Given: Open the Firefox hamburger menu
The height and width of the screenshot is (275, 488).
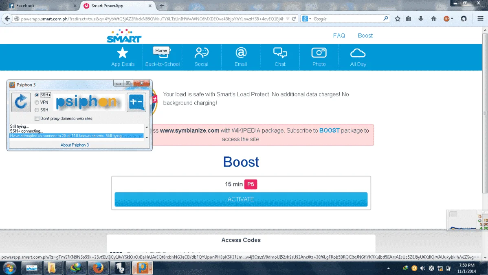Looking at the screenshot, I should click(x=480, y=19).
